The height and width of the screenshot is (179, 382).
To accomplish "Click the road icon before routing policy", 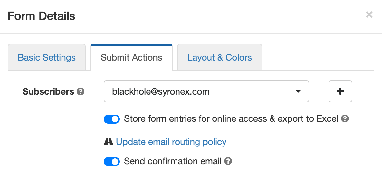I will point(109,142).
